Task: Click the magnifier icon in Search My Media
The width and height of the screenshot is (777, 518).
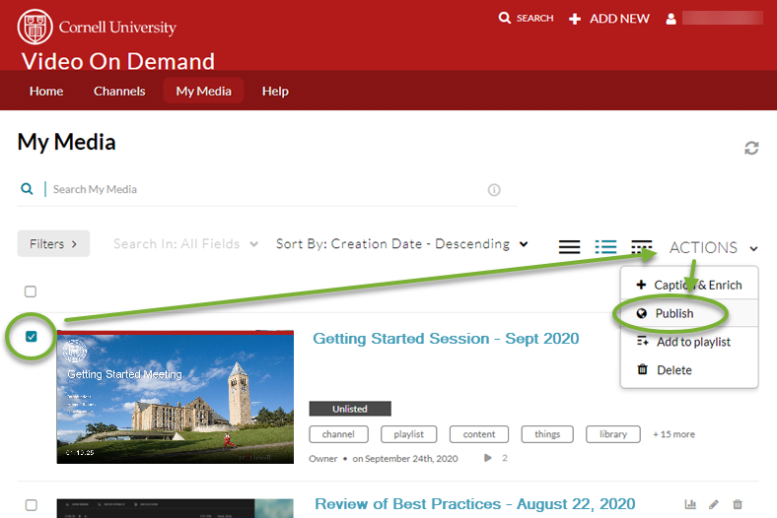Action: click(27, 189)
